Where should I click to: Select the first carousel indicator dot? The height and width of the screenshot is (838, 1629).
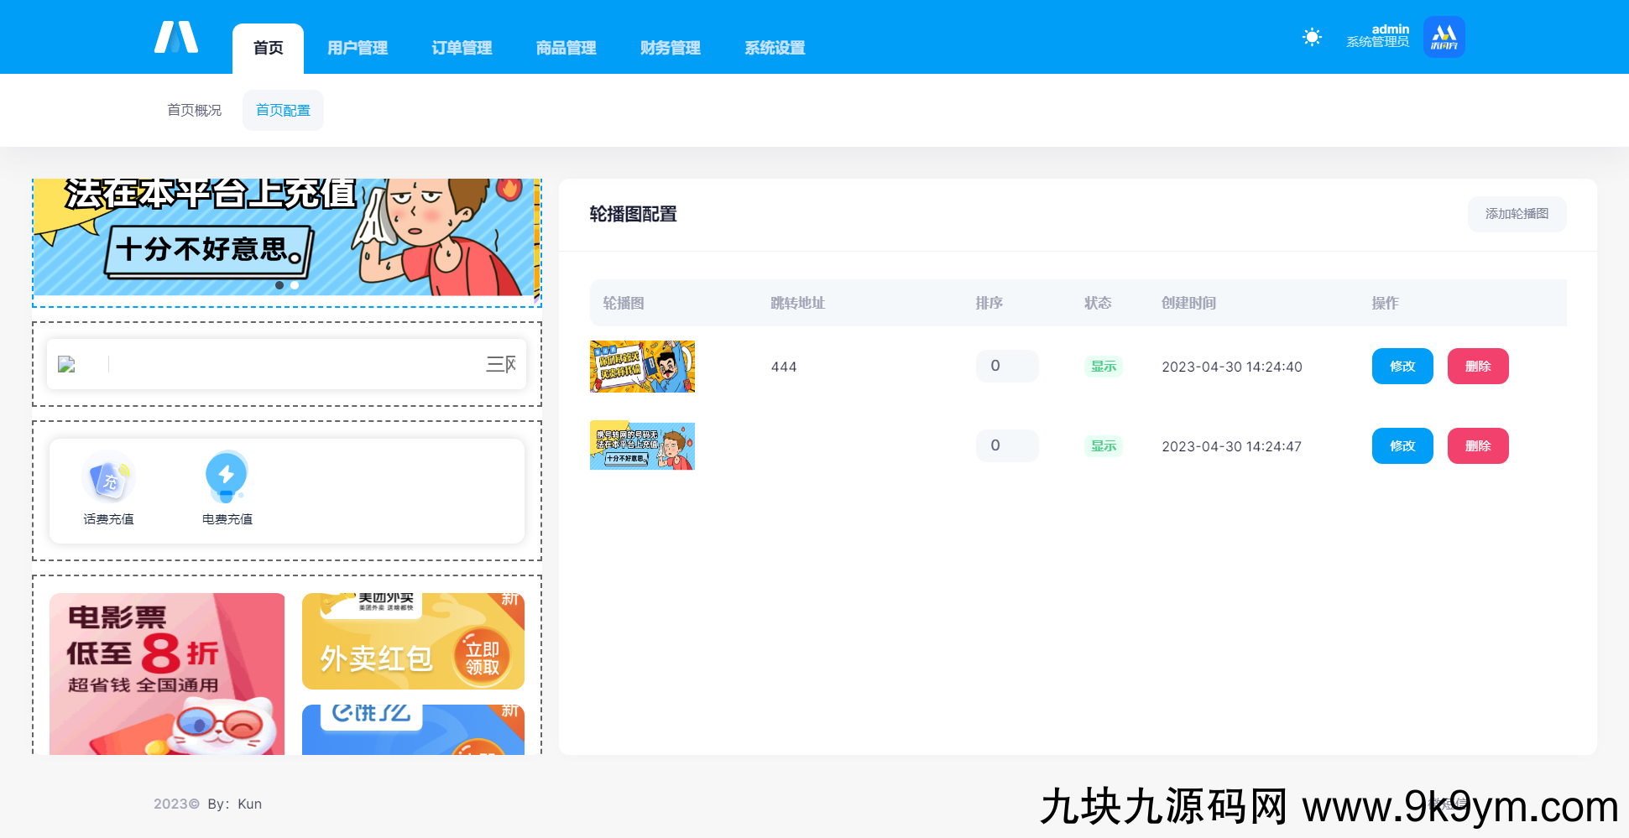(279, 285)
